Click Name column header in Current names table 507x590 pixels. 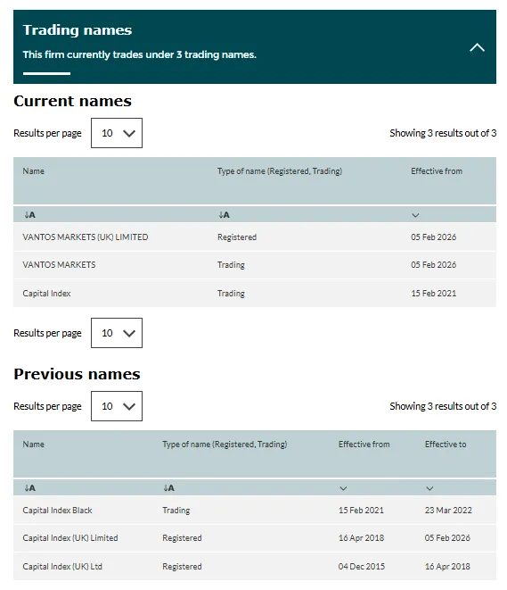tap(34, 171)
